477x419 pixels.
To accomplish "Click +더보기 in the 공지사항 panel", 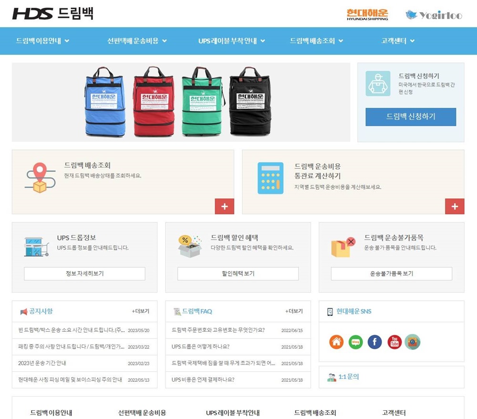I will [x=141, y=311].
